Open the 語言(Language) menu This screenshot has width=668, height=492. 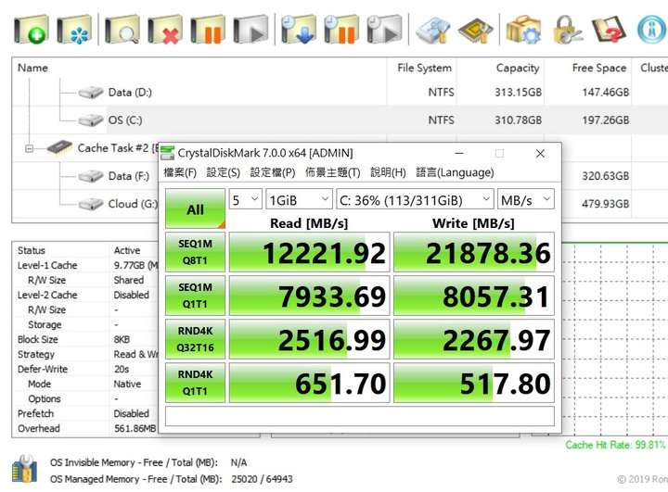point(455,172)
